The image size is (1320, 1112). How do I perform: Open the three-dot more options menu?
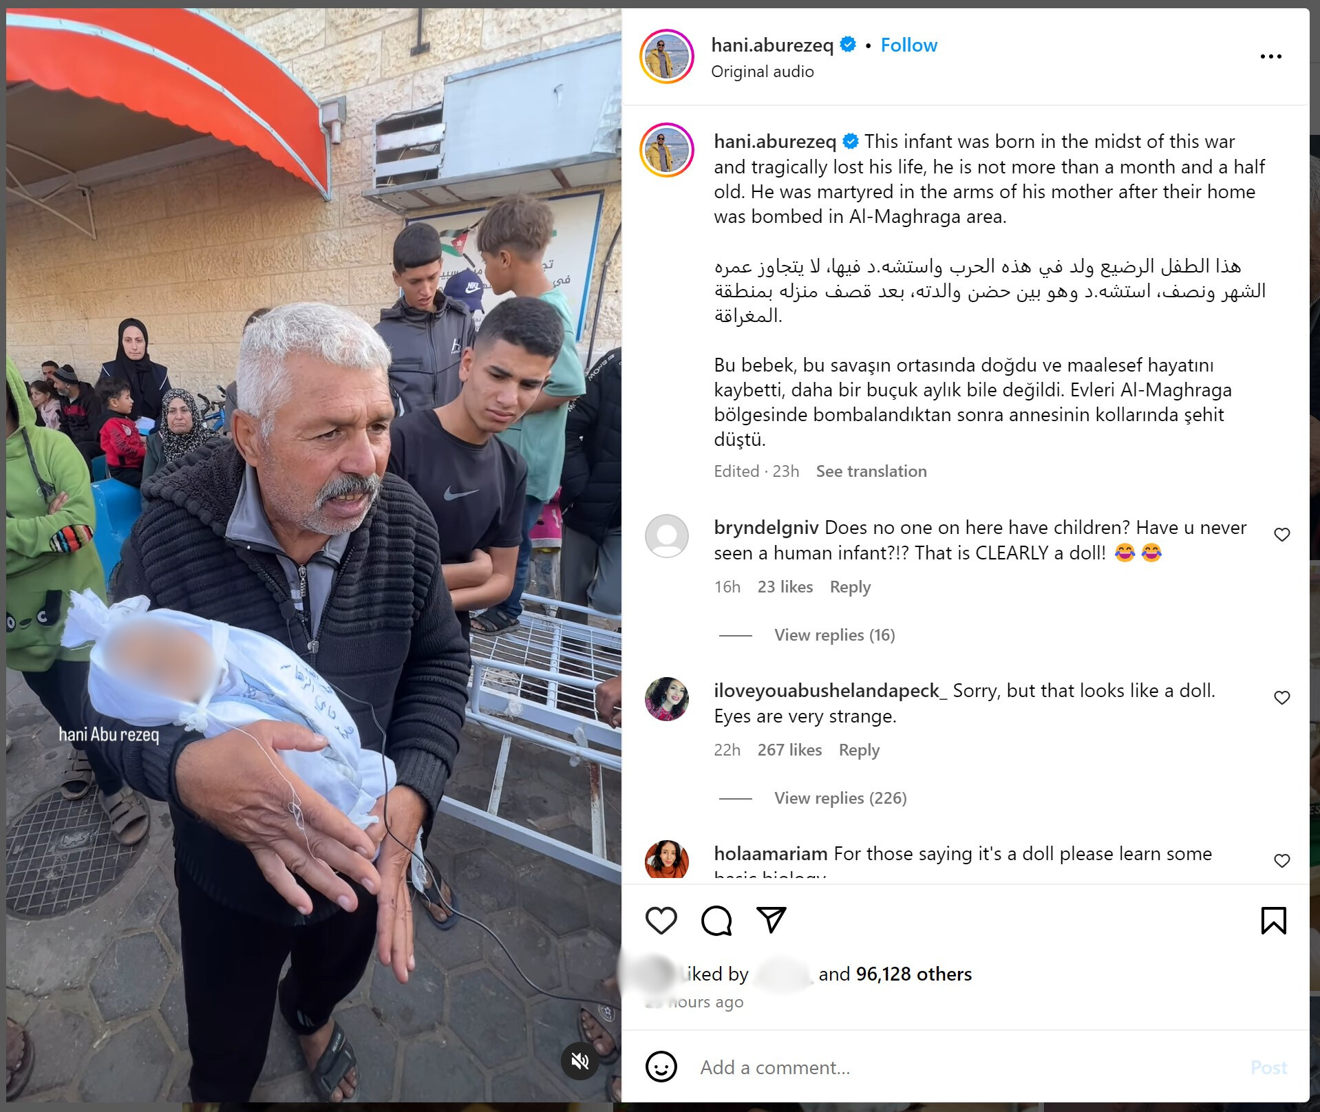[1270, 56]
